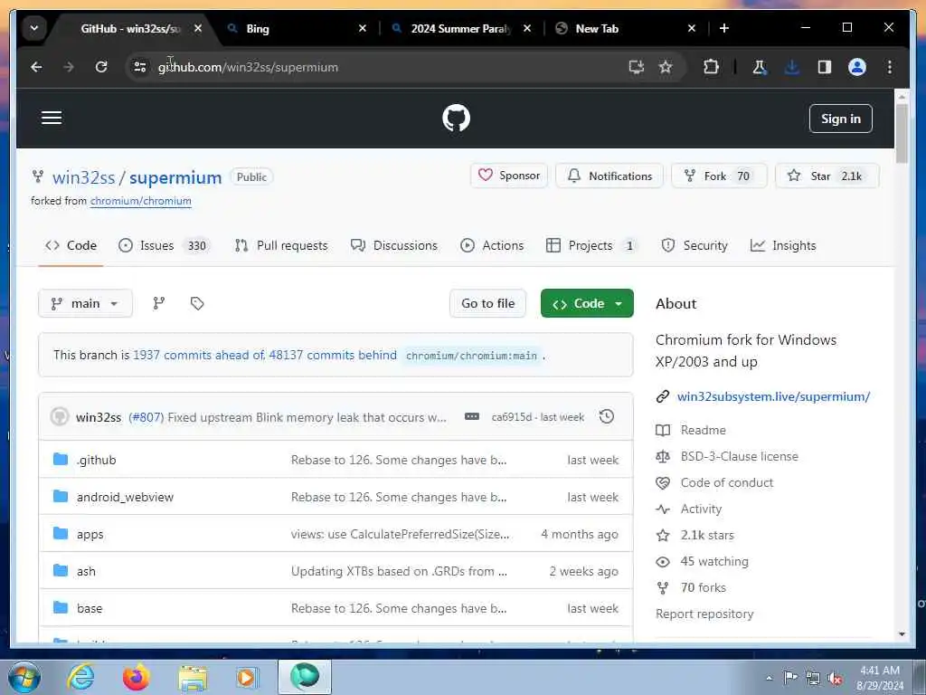The height and width of the screenshot is (695, 926).
Task: Open the extensions puzzle icon
Action: (x=711, y=67)
